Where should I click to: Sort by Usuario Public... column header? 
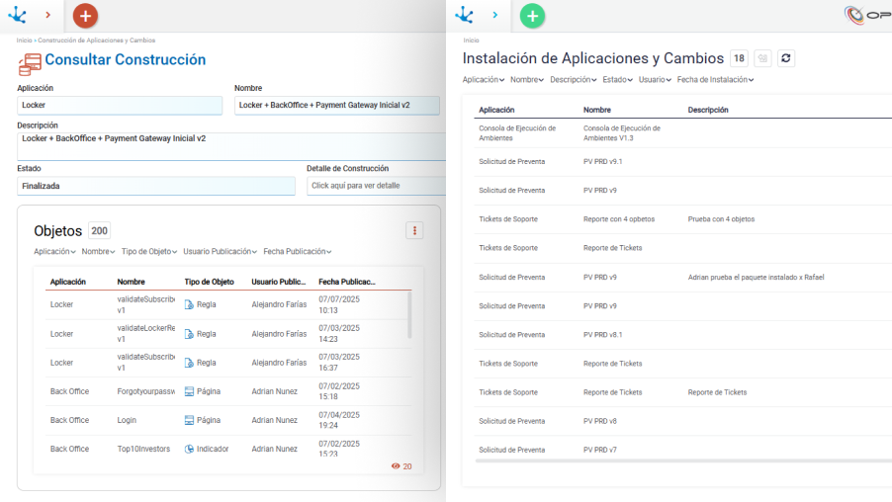click(278, 282)
